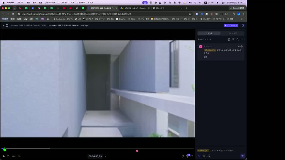Toggle the comment visibility clock icon
The width and height of the screenshot is (285, 160).
point(199,156)
